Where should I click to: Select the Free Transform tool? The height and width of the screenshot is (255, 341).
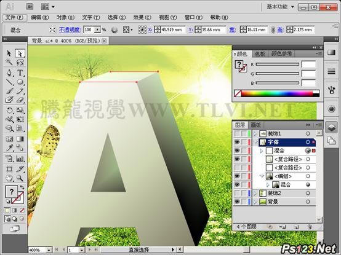coord(20,119)
